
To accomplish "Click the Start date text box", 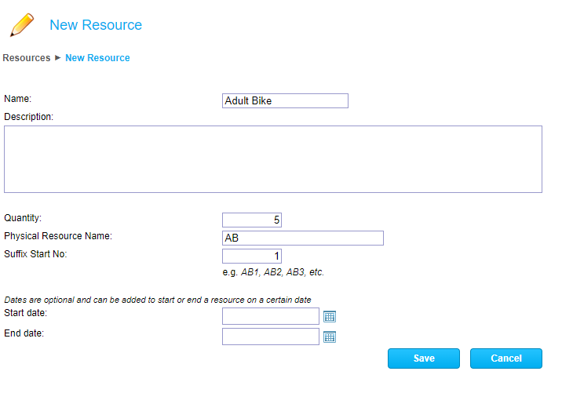I will [270, 316].
